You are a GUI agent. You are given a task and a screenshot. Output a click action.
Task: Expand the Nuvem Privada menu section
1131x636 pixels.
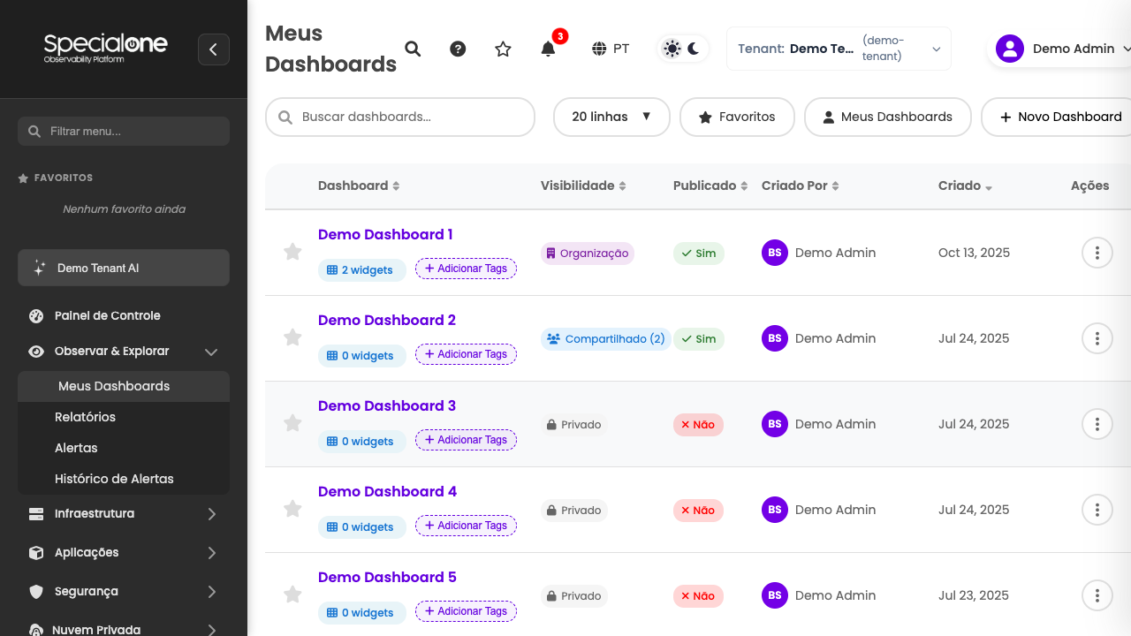pos(124,629)
